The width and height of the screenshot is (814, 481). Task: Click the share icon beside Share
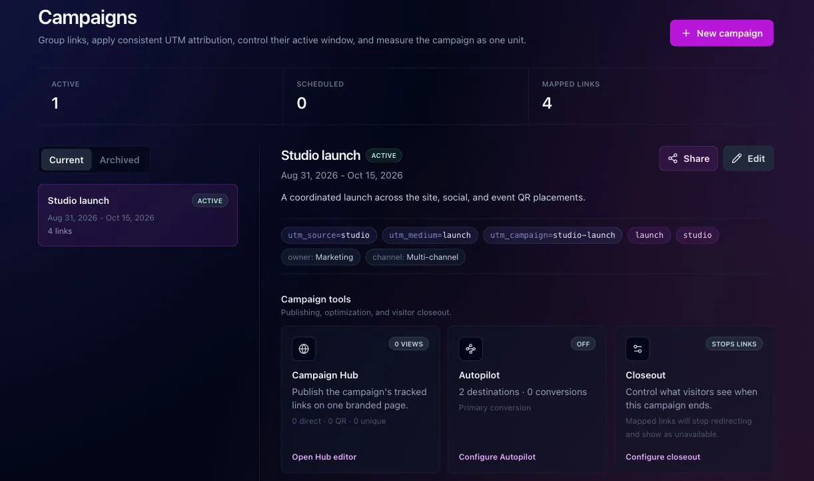coord(673,159)
